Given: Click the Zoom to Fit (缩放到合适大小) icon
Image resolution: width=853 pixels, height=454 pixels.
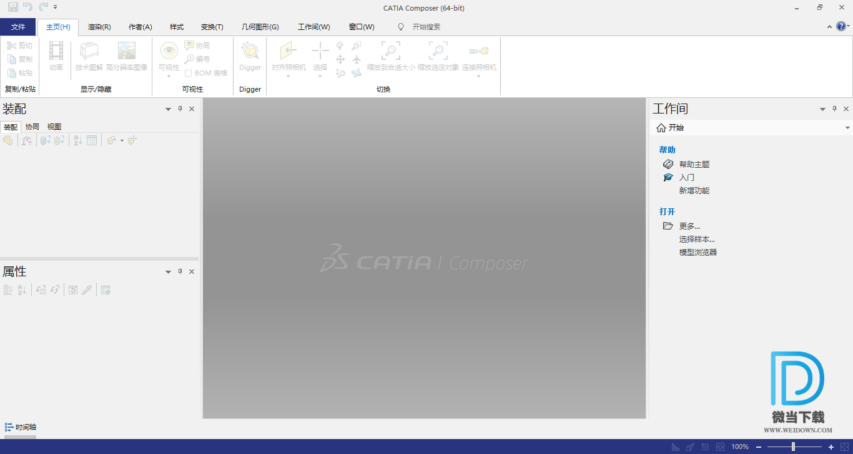Looking at the screenshot, I should [x=391, y=51].
